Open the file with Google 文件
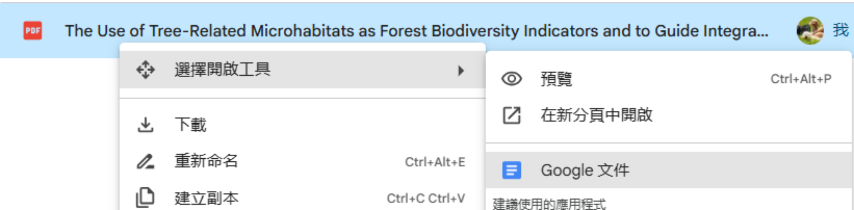This screenshot has height=210, width=854. click(585, 170)
